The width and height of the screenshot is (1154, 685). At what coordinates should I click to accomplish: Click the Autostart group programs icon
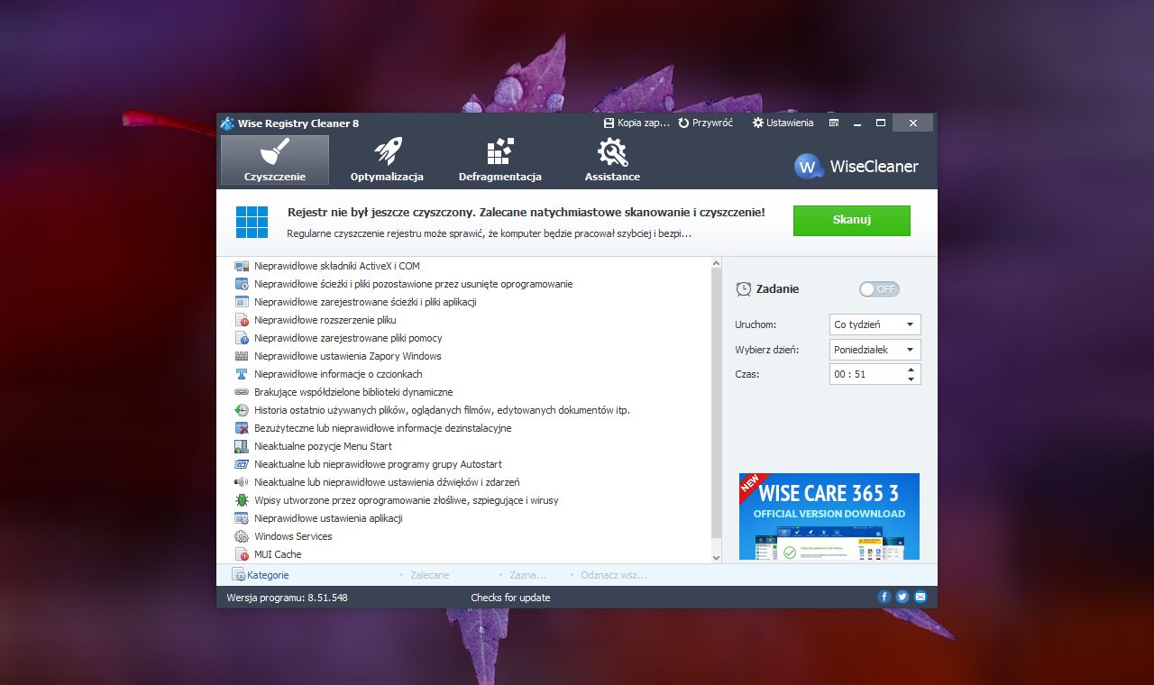[x=241, y=464]
